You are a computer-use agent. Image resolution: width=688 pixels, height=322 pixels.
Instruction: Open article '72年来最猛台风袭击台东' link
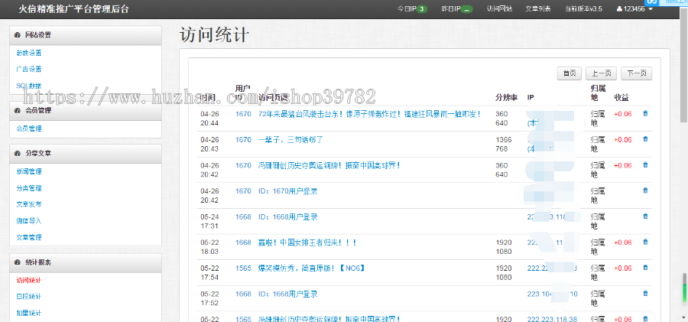tap(369, 114)
